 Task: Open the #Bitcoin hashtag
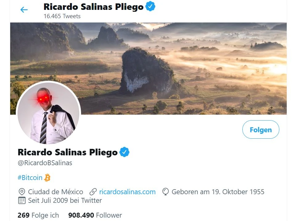click(x=30, y=178)
